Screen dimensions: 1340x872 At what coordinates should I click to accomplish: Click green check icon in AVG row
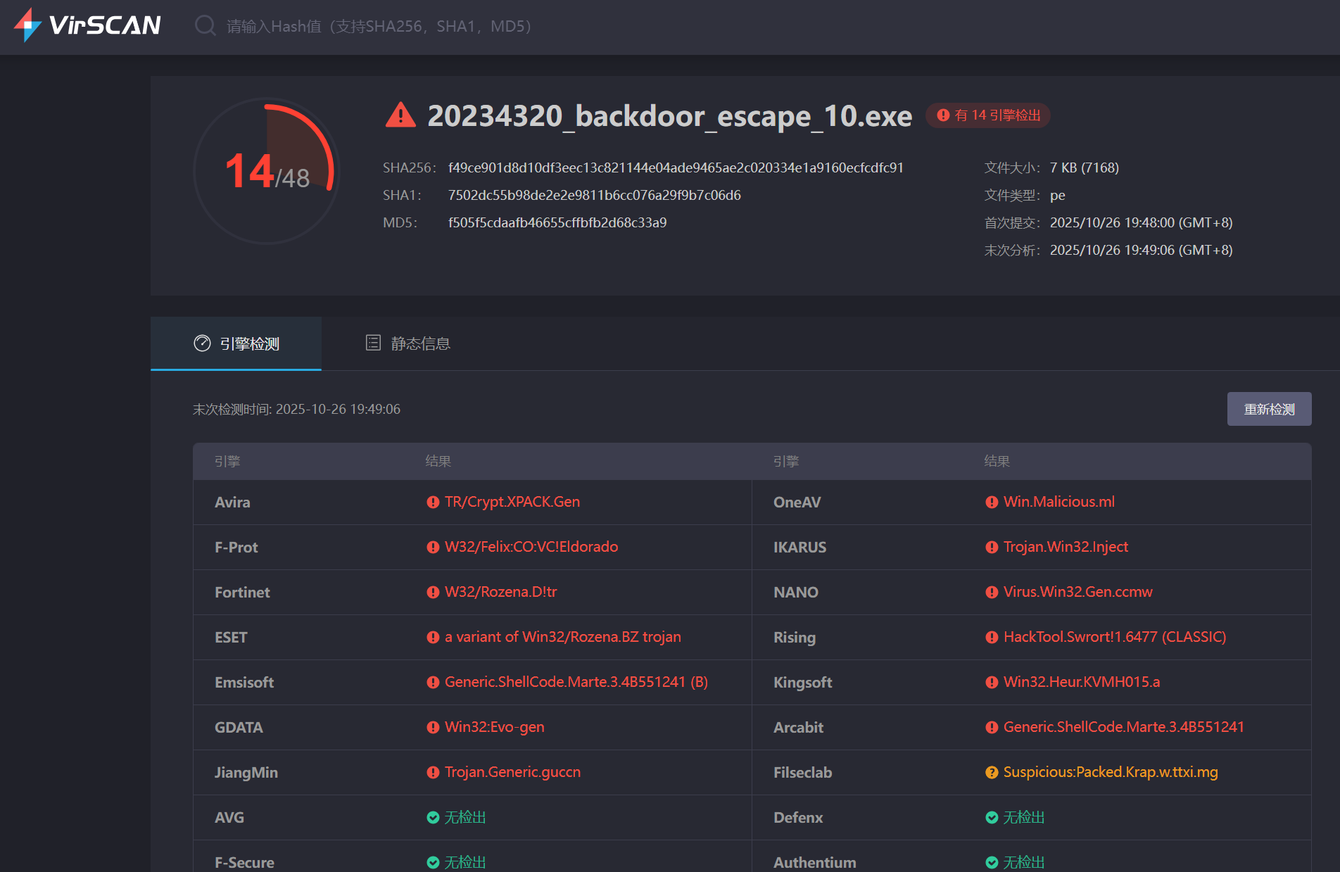[x=433, y=818]
